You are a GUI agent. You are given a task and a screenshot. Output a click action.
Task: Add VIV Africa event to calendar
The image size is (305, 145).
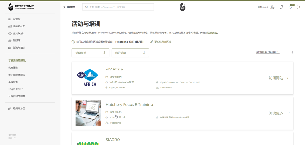click(116, 77)
